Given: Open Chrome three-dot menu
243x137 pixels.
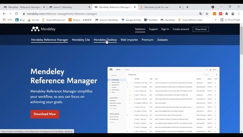Looking at the screenshot, I should point(239,14).
